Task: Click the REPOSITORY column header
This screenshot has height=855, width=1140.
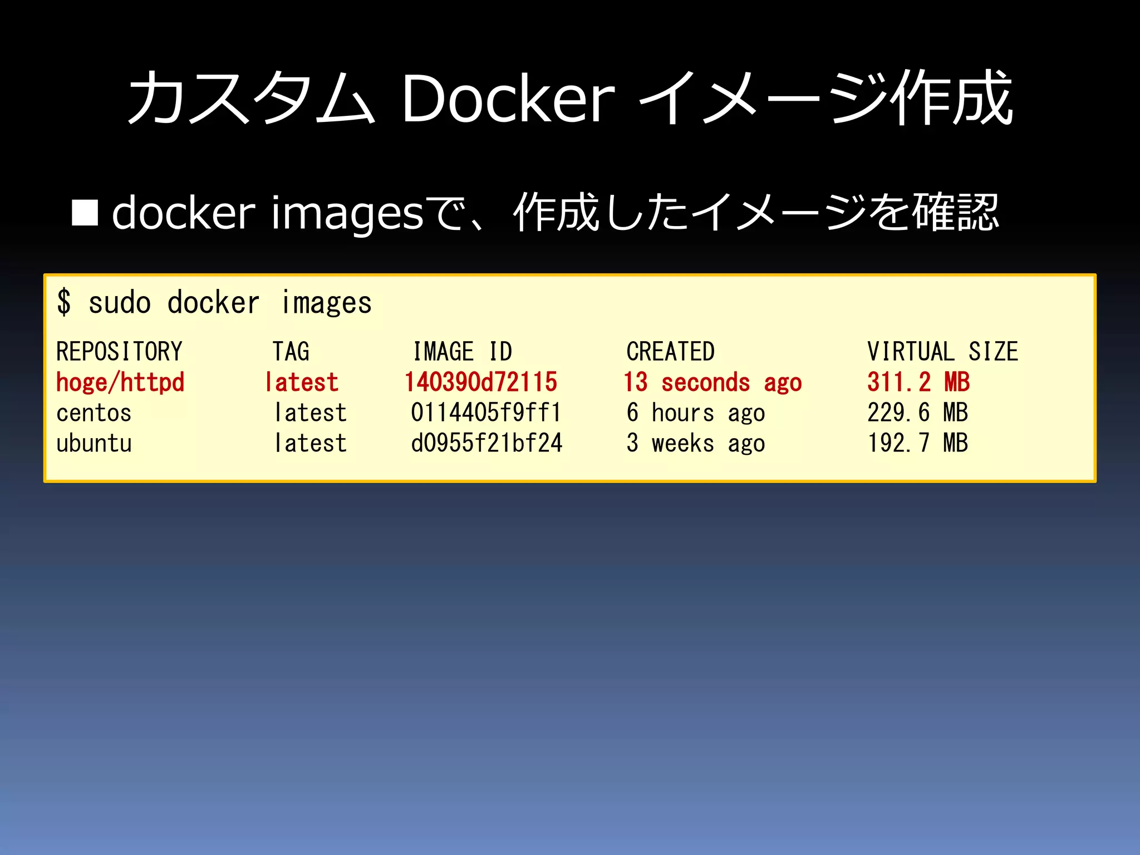Action: [x=119, y=352]
